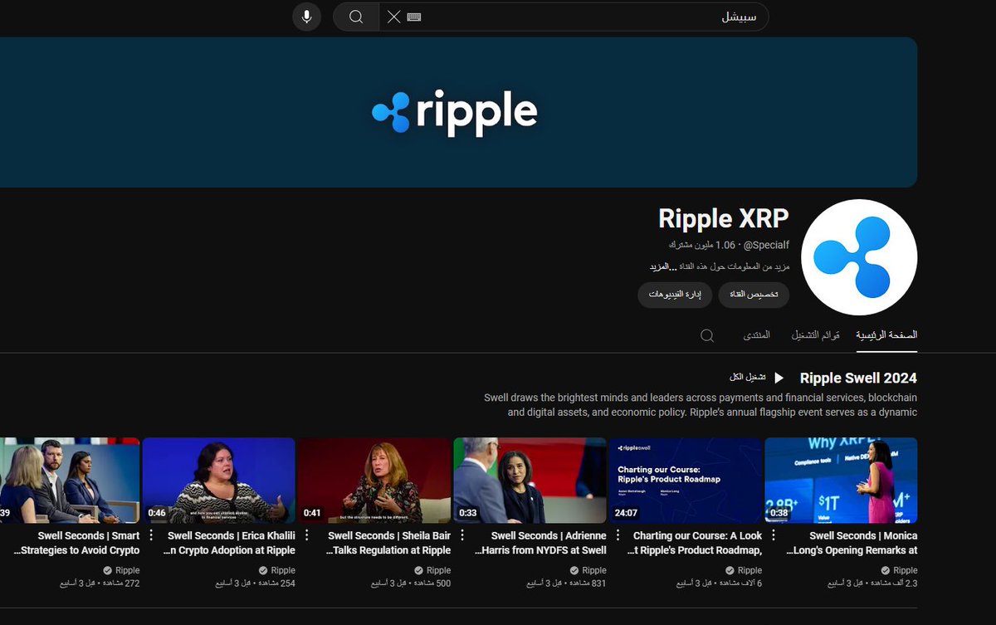Clear the search field with X icon
Screen dimensions: 996x625
click(393, 17)
